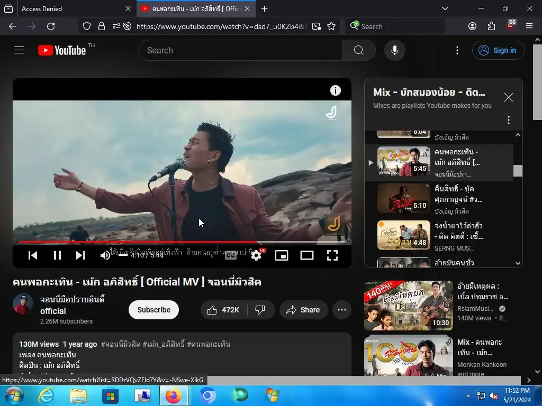This screenshot has height=406, width=542.
Task: Click muted volume tray icon
Action: pos(495,395)
